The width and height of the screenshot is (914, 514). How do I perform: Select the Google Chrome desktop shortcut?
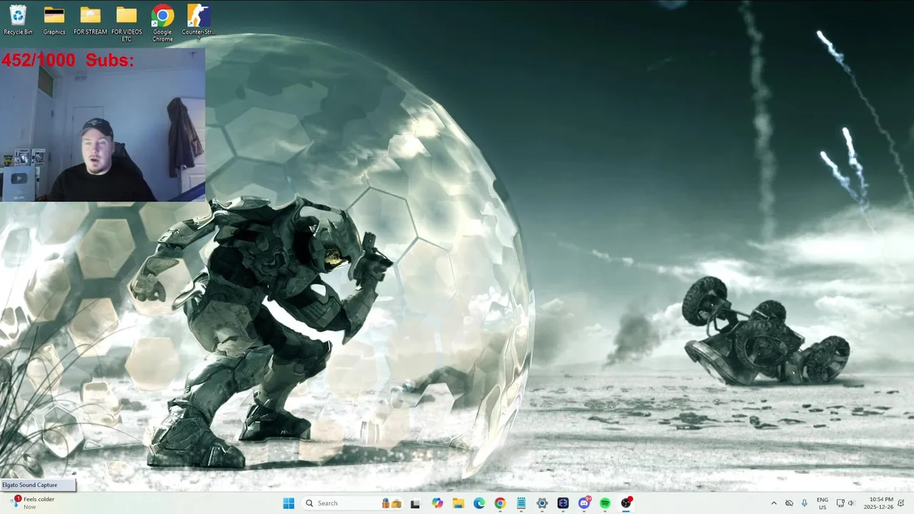[162, 23]
